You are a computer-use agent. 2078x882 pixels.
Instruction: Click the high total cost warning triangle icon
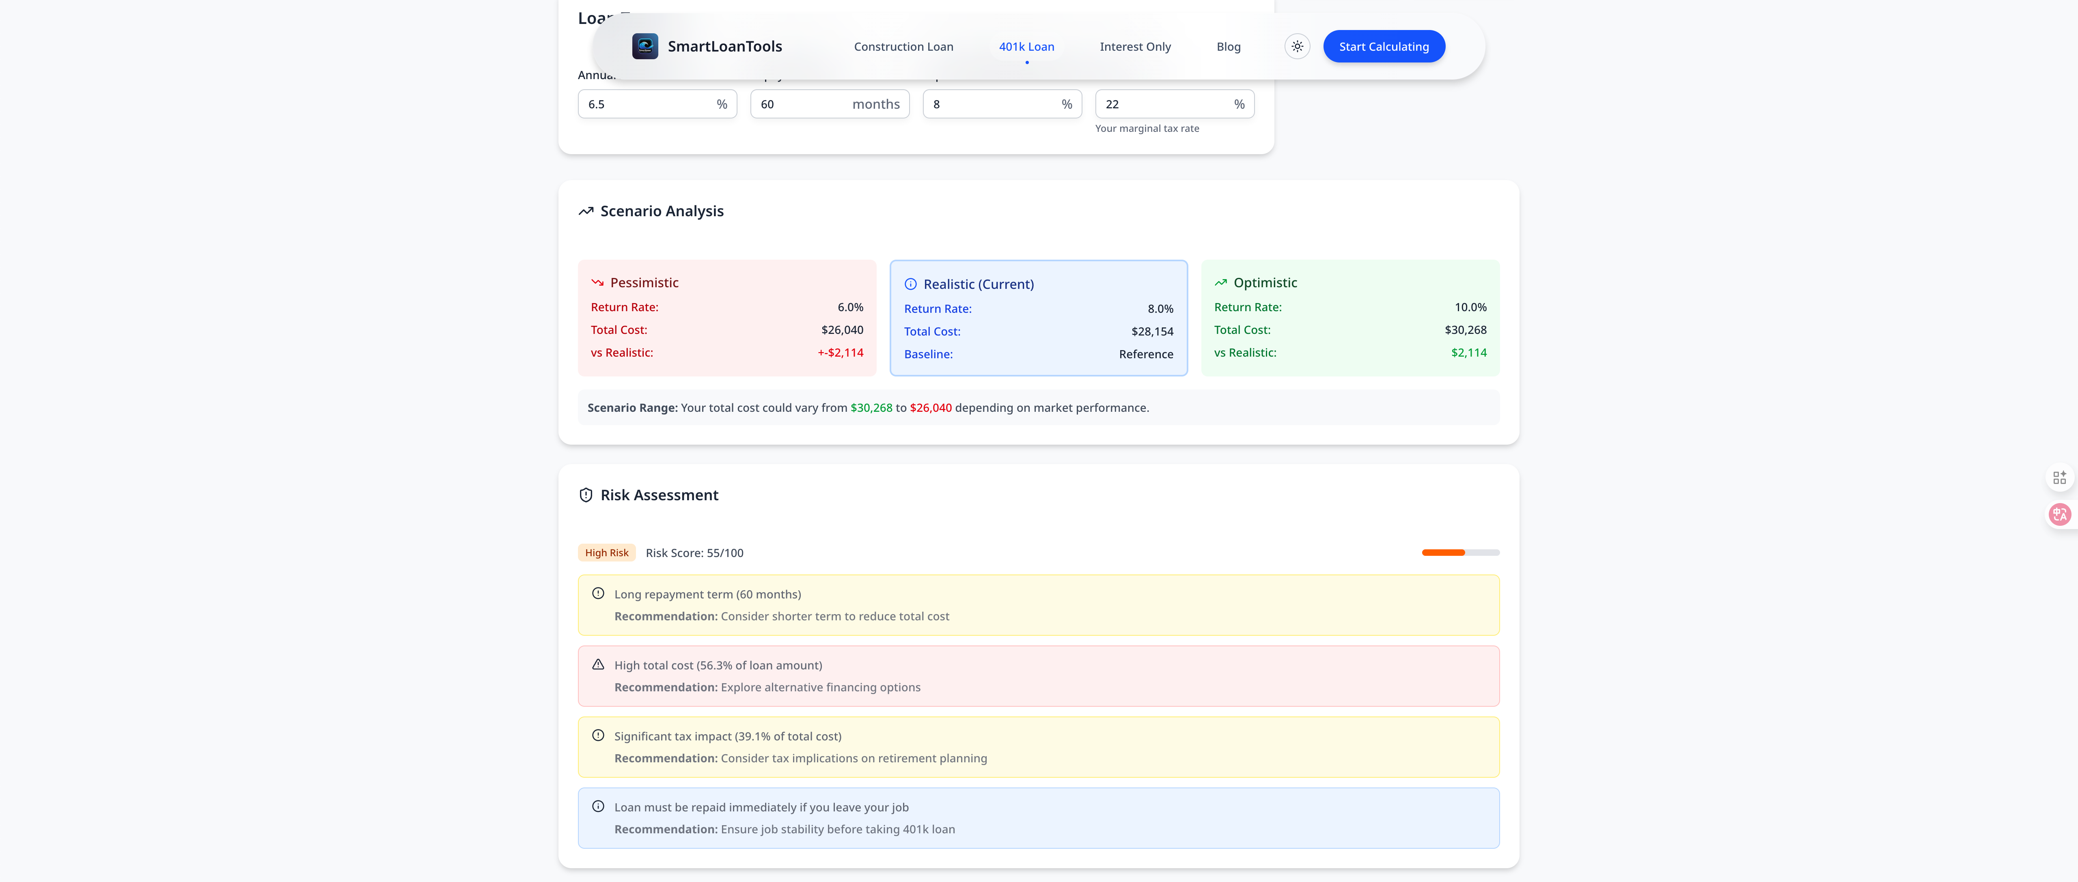[x=598, y=664]
